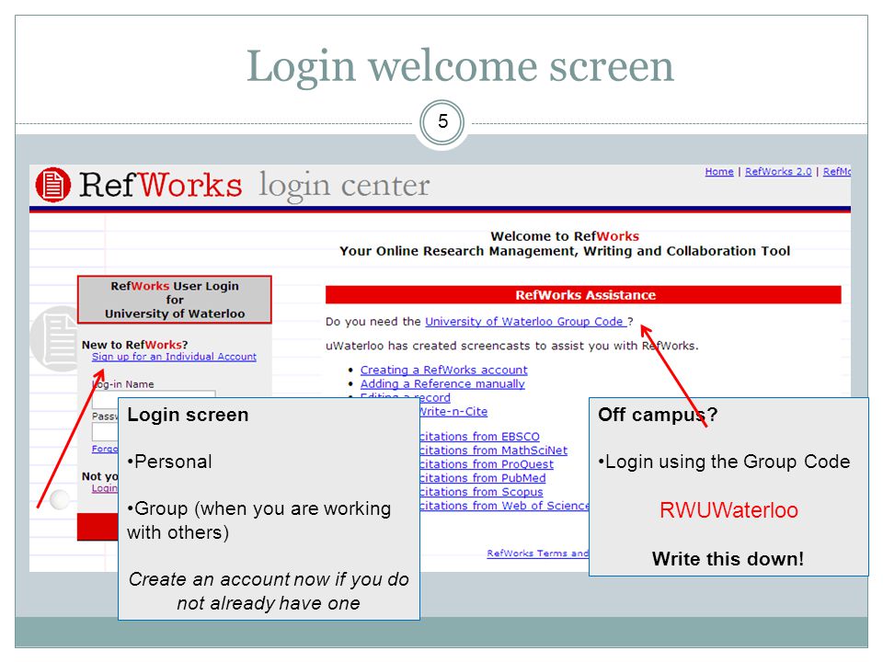Click Sign up for an Individual Account
The height and width of the screenshot is (662, 883).
click(174, 357)
